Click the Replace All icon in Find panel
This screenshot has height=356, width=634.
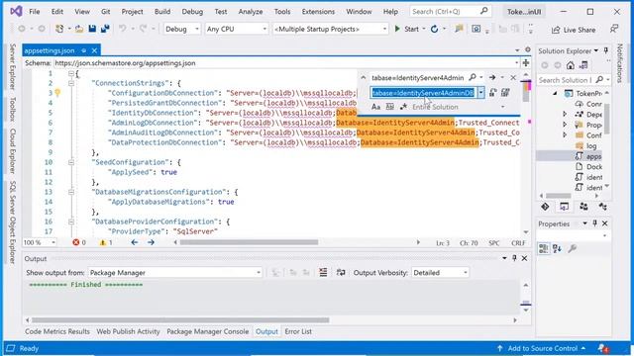505,93
